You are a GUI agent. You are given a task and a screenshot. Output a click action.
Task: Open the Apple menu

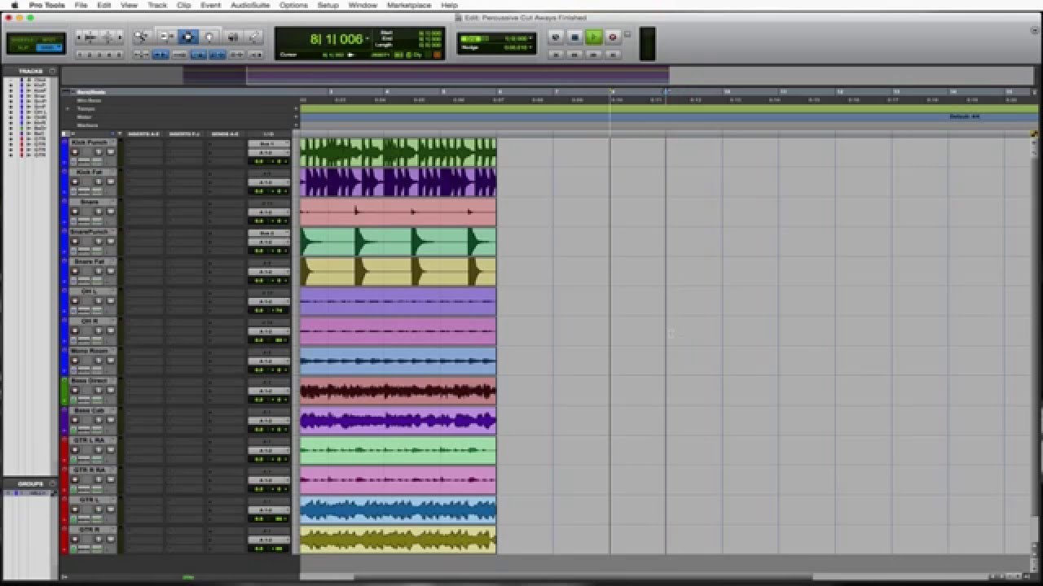pos(14,5)
